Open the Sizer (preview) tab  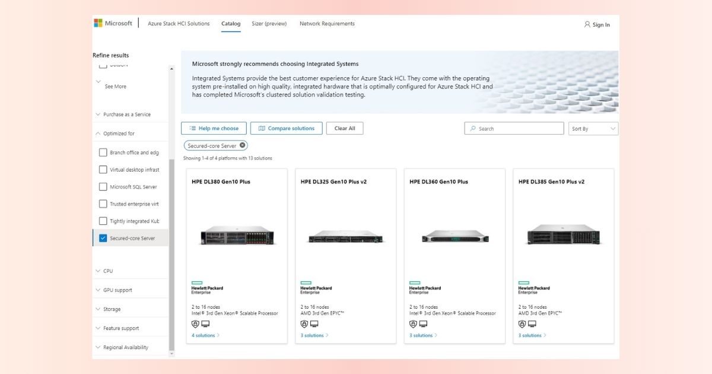tap(269, 24)
